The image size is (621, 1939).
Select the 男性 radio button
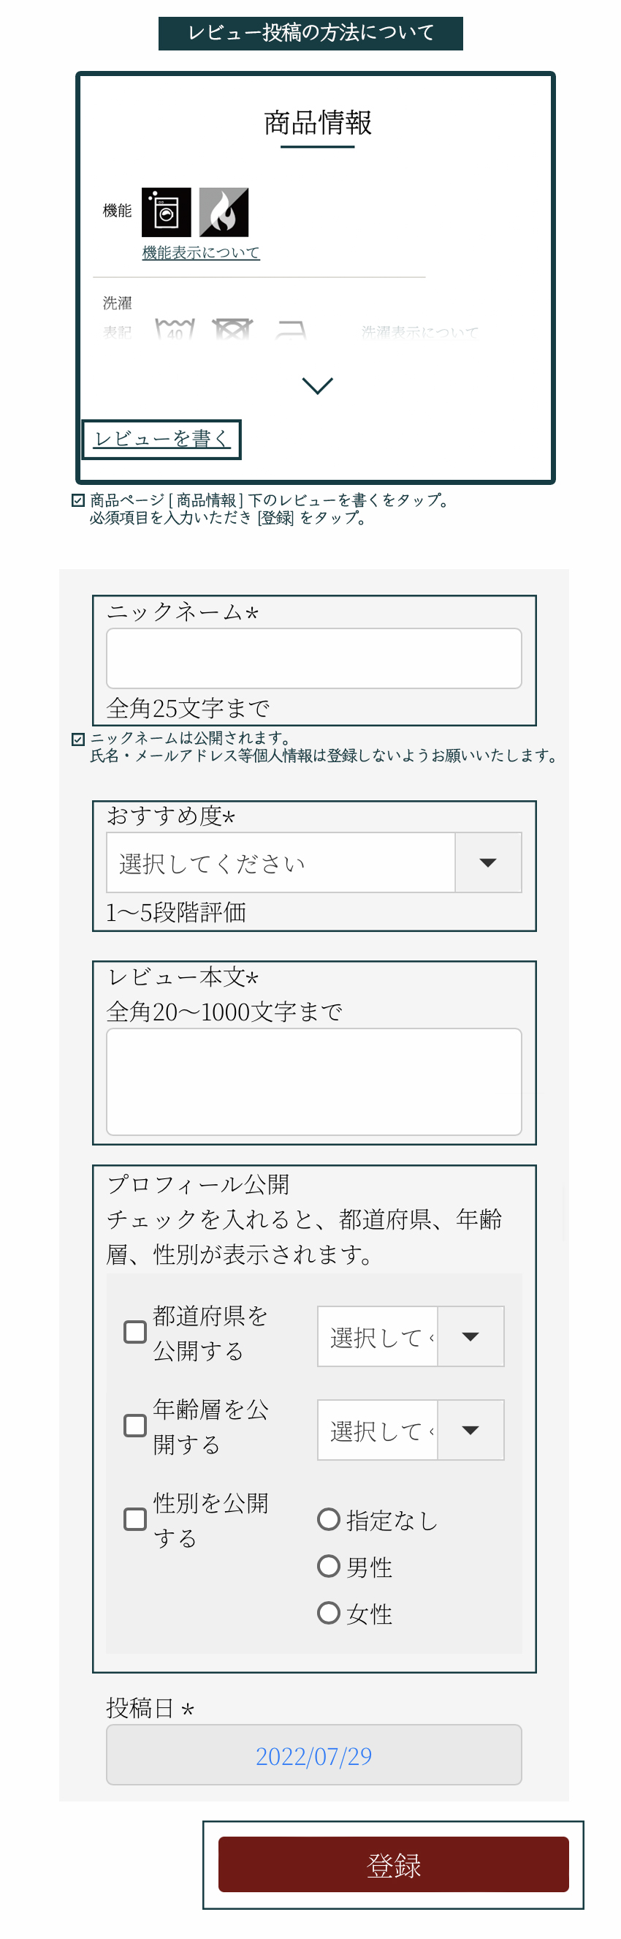coord(329,1567)
